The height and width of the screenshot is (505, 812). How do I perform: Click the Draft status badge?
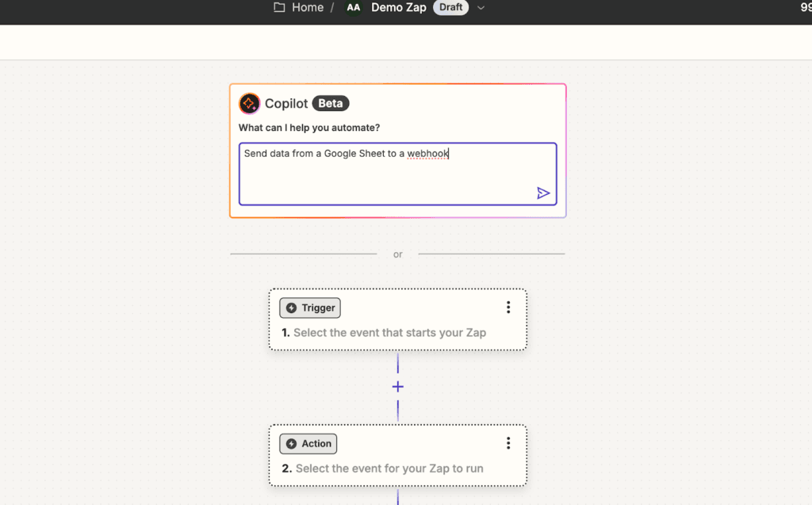tap(450, 7)
